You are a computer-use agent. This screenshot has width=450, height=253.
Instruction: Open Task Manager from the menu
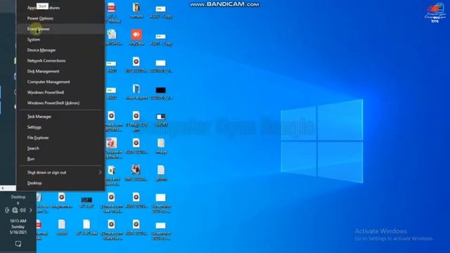60,117
